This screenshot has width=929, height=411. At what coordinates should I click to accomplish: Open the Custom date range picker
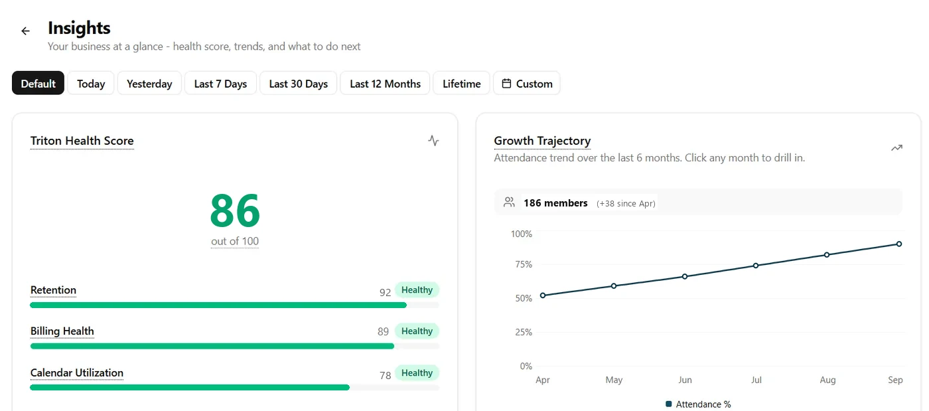tap(527, 84)
